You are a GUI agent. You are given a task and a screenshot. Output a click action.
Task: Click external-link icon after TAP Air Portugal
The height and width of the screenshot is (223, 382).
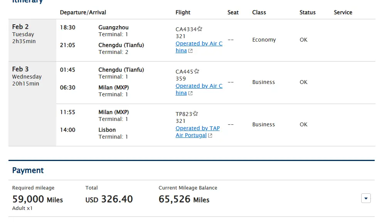(x=210, y=136)
